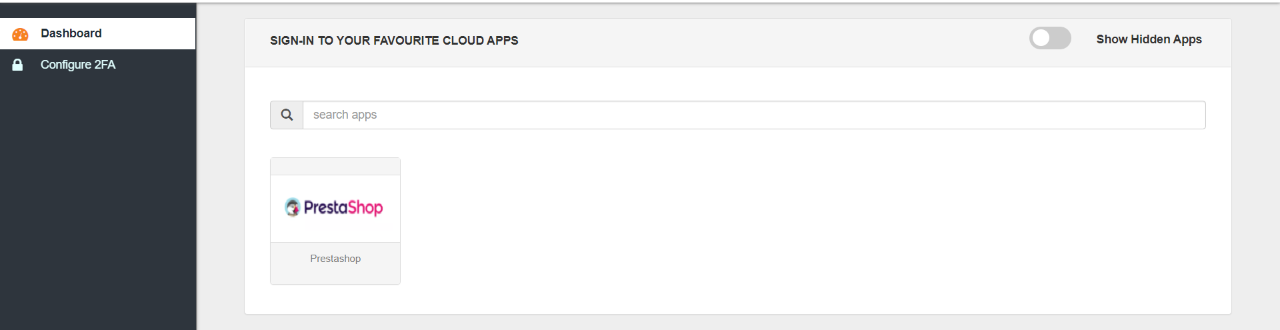Open the Configure 2FA sidebar item
This screenshot has height=330, width=1280.
pyautogui.click(x=97, y=65)
